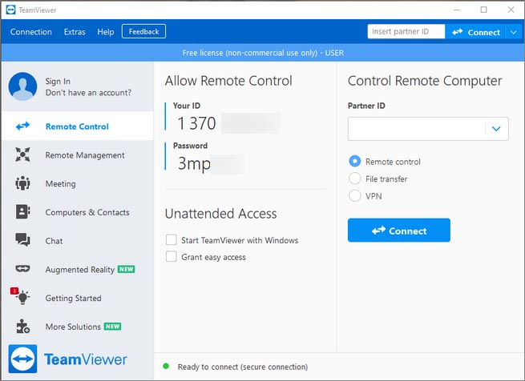Click the Control Remote Computer heading
Image resolution: width=525 pixels, height=381 pixels.
[425, 81]
